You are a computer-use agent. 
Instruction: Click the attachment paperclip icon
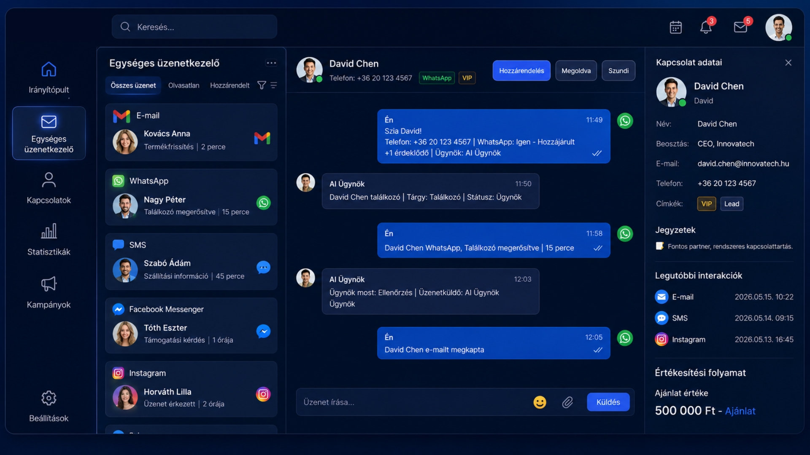coord(567,402)
